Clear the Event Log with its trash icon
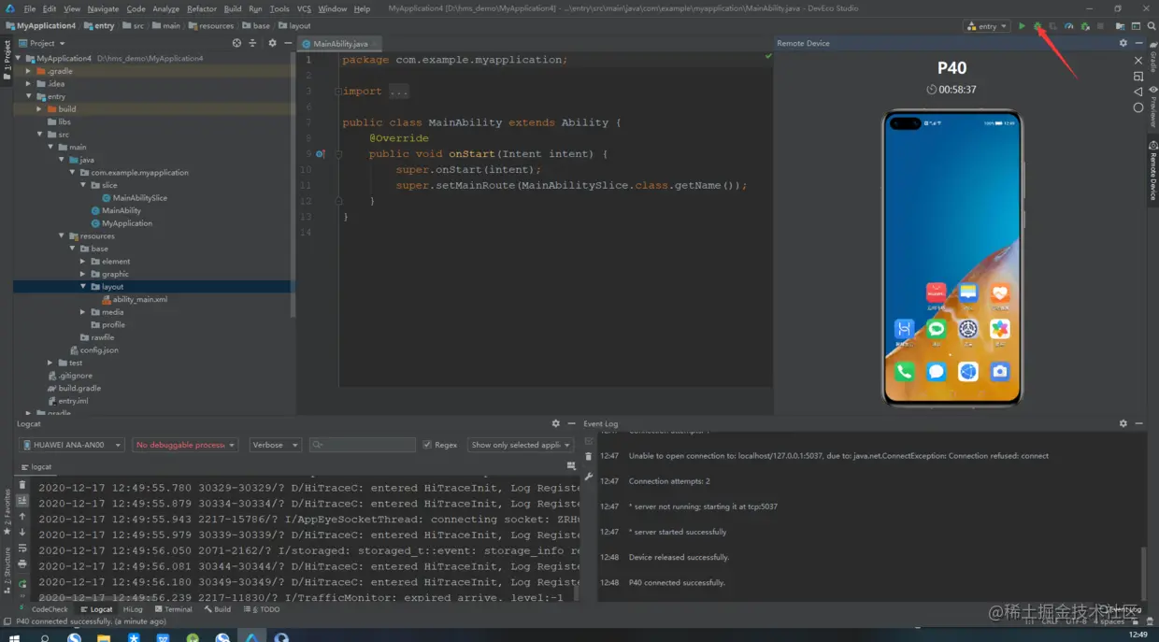 tap(589, 456)
